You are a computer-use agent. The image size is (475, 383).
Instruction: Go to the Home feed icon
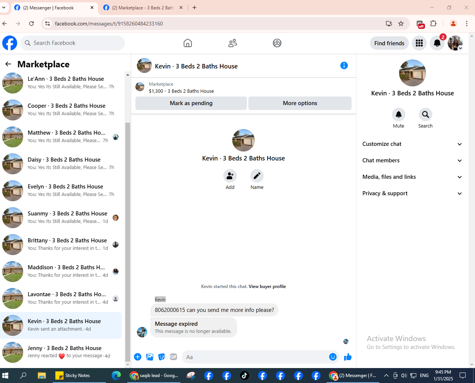tap(188, 43)
